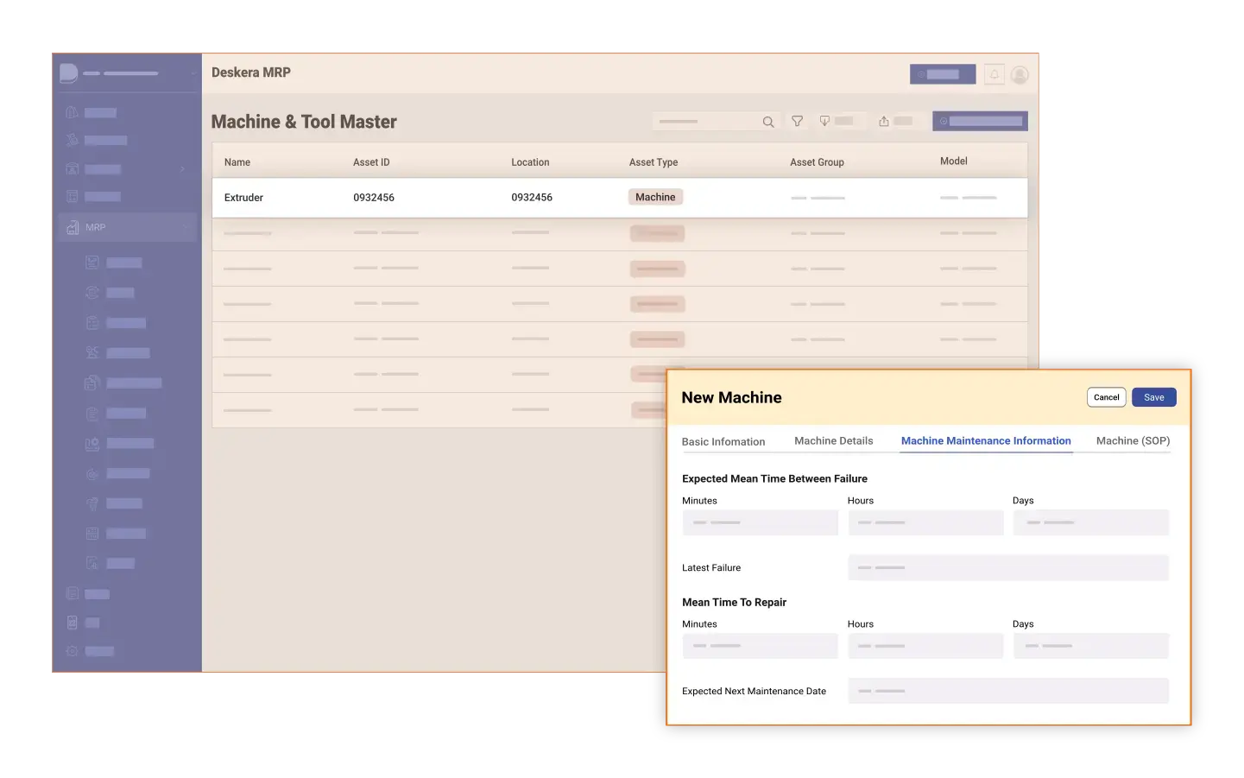Click the Expected Next Maintenance Date field

[1007, 690]
